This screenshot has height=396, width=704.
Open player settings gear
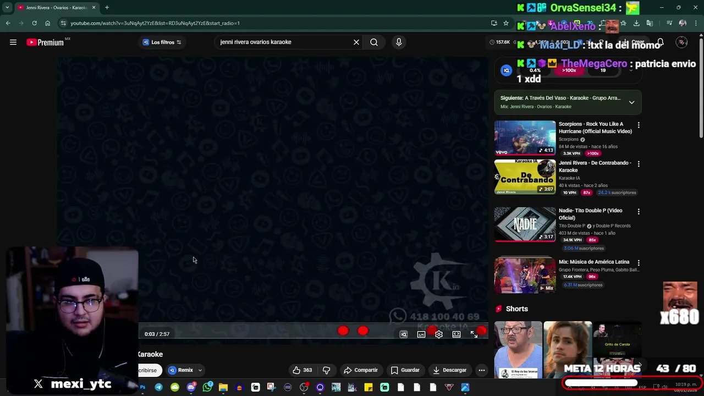point(439,334)
